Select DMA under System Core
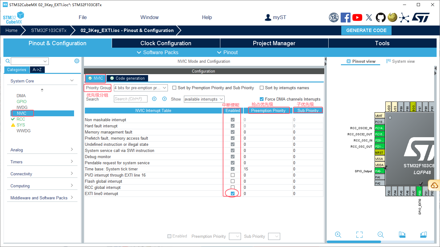440x247 pixels. [21, 96]
